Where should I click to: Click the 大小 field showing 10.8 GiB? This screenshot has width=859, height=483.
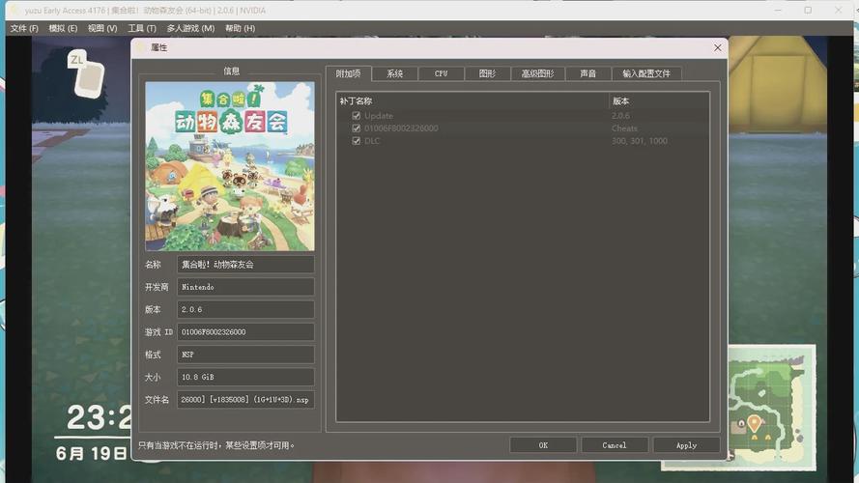pyautogui.click(x=245, y=377)
